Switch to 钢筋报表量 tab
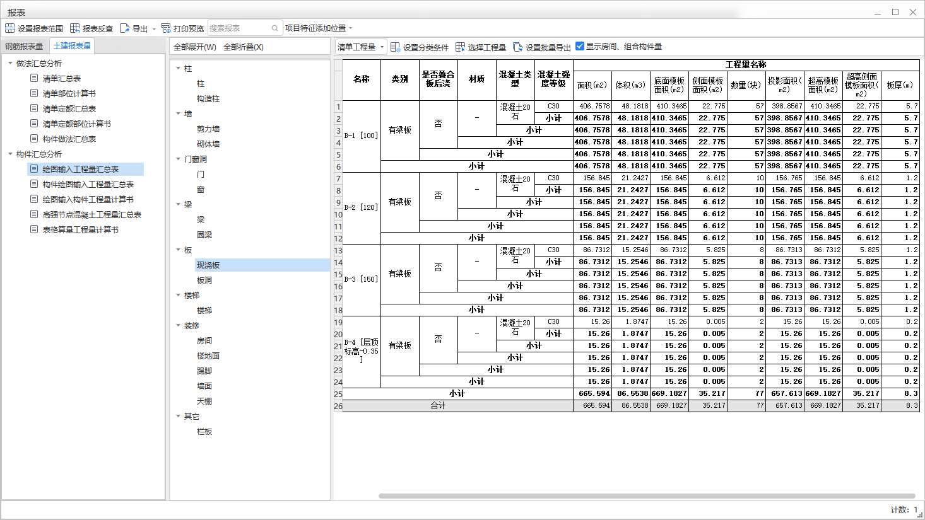Image resolution: width=925 pixels, height=520 pixels. (x=24, y=46)
